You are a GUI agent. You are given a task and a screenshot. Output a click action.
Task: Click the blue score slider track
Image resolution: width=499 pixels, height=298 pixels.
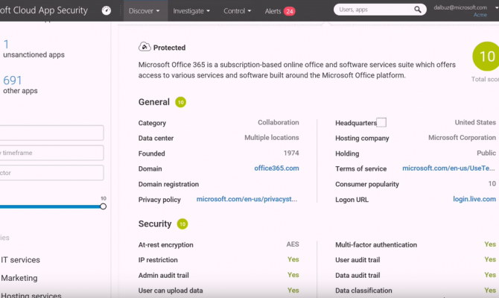point(50,206)
